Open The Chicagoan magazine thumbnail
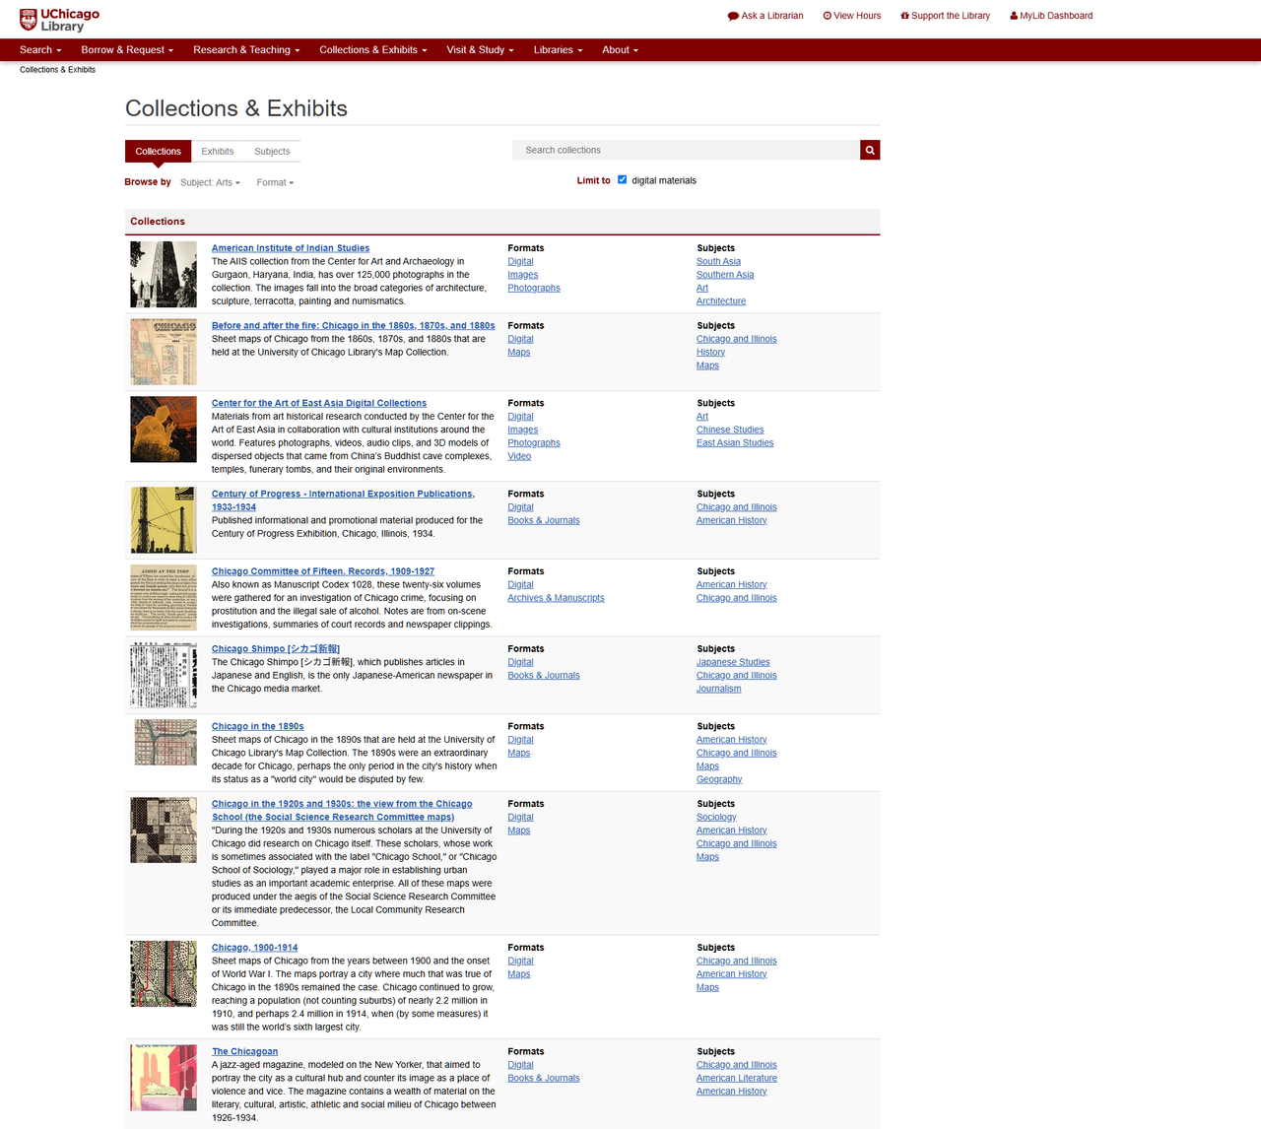Image resolution: width=1261 pixels, height=1129 pixels. point(164,1078)
